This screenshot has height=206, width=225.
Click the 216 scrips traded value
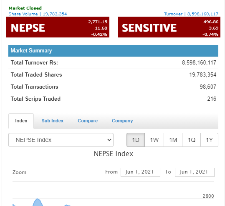tap(212, 99)
